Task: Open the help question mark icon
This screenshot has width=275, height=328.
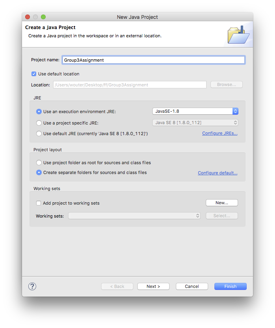Action: pos(32,286)
